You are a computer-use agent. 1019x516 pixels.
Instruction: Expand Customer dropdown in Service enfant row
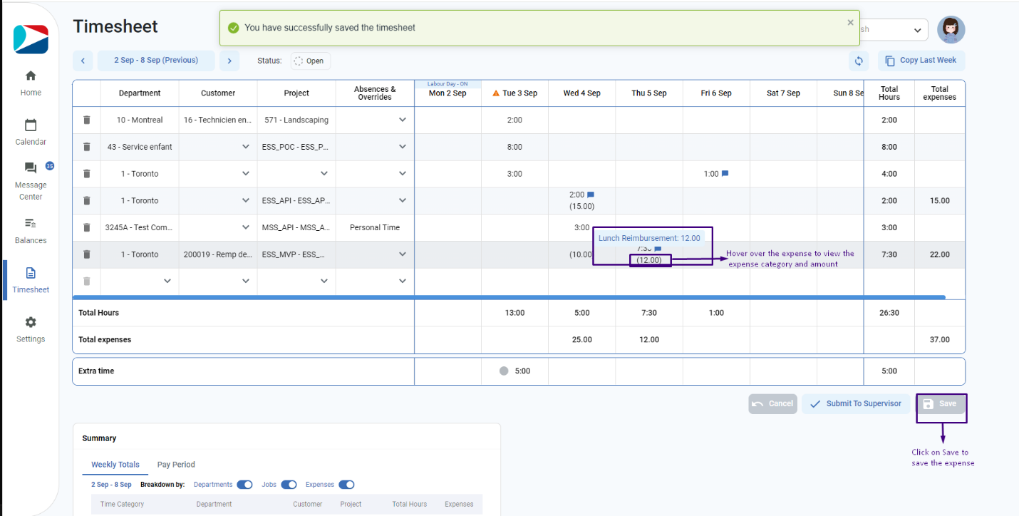[246, 147]
